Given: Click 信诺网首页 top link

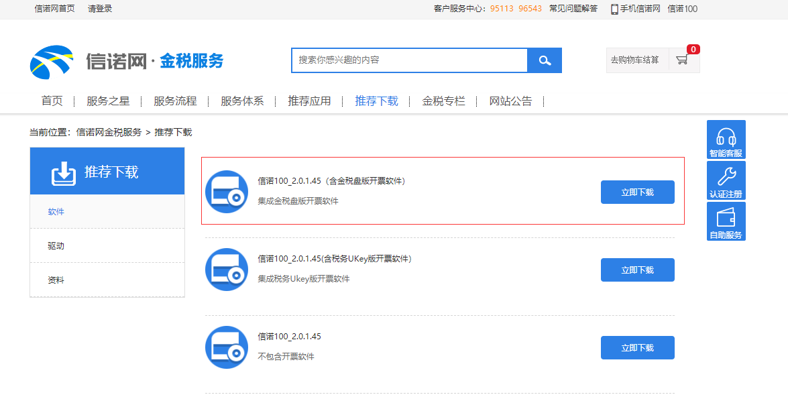Looking at the screenshot, I should [54, 9].
